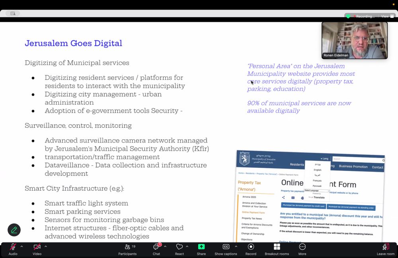Open the Property Tax News sidebar link
Image resolution: width=398 pixels, height=258 pixels.
252,218
